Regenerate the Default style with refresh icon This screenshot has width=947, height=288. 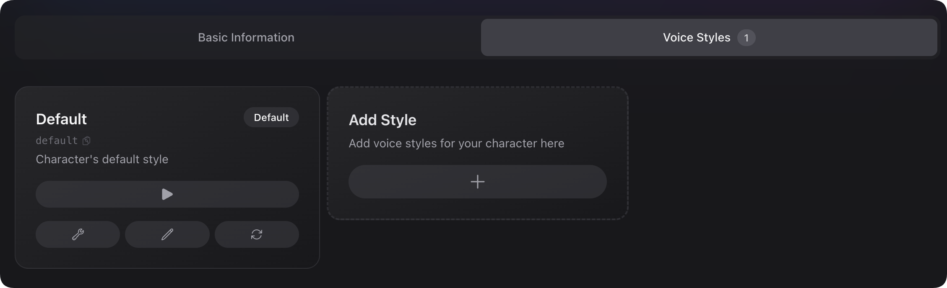257,234
